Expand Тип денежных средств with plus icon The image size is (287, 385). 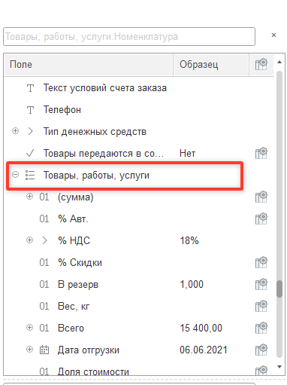tap(15, 131)
